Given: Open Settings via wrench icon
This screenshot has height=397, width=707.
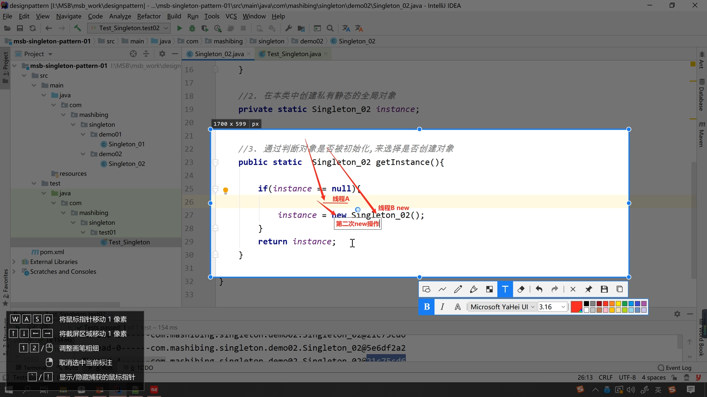Looking at the screenshot, I should [288, 28].
